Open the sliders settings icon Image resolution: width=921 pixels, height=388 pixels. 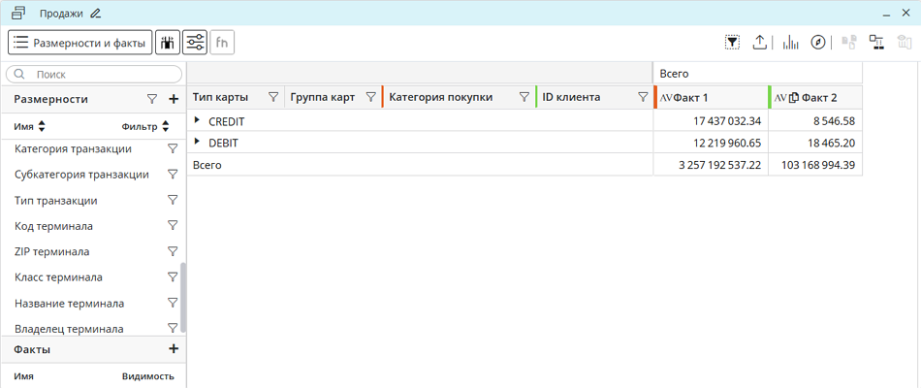pos(195,43)
